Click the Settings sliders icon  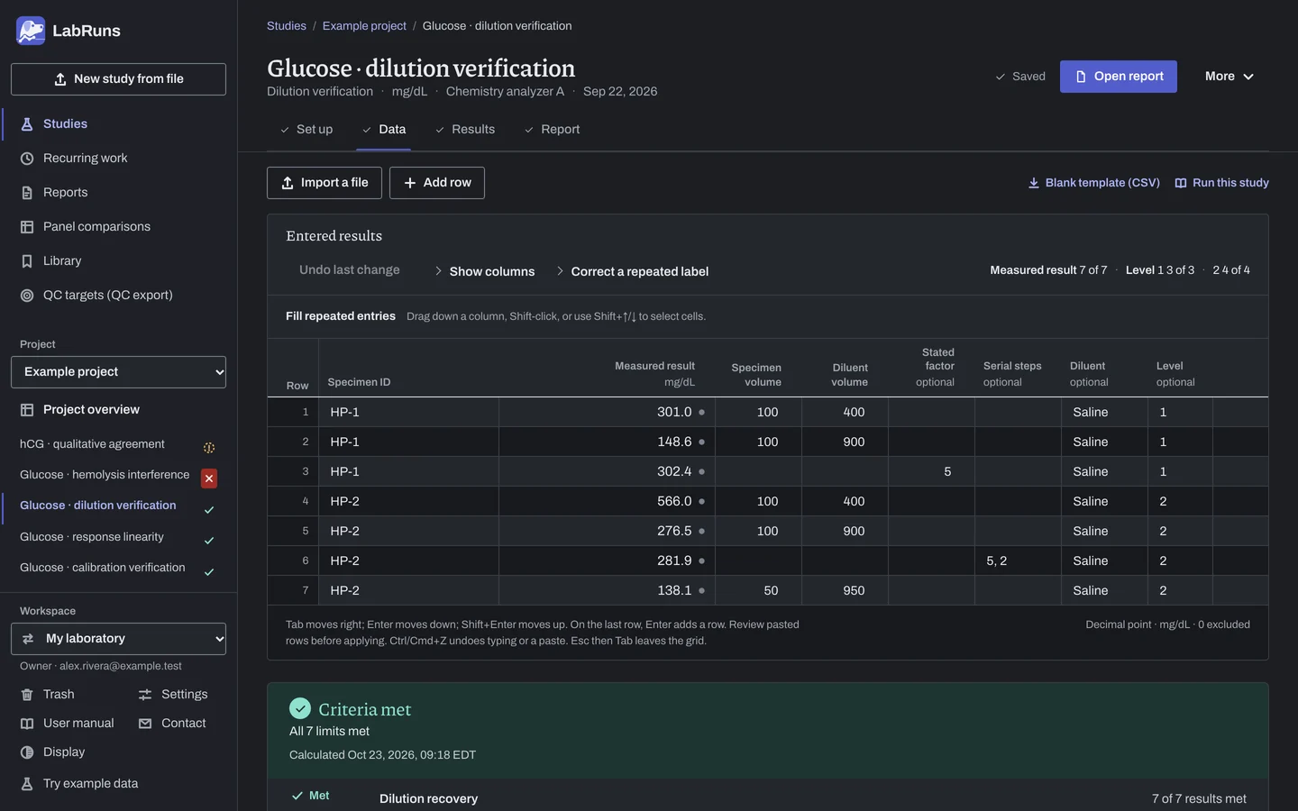coord(145,695)
